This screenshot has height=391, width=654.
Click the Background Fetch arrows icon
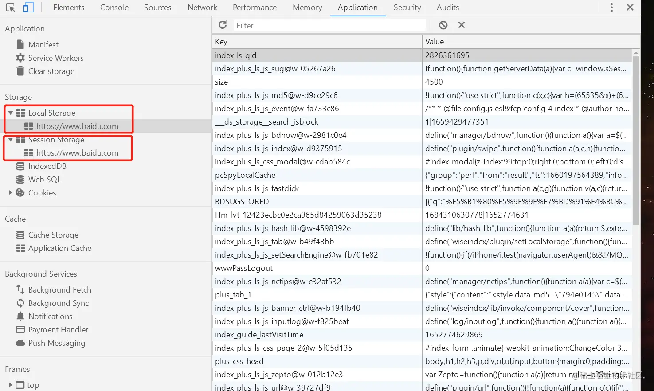pyautogui.click(x=20, y=289)
